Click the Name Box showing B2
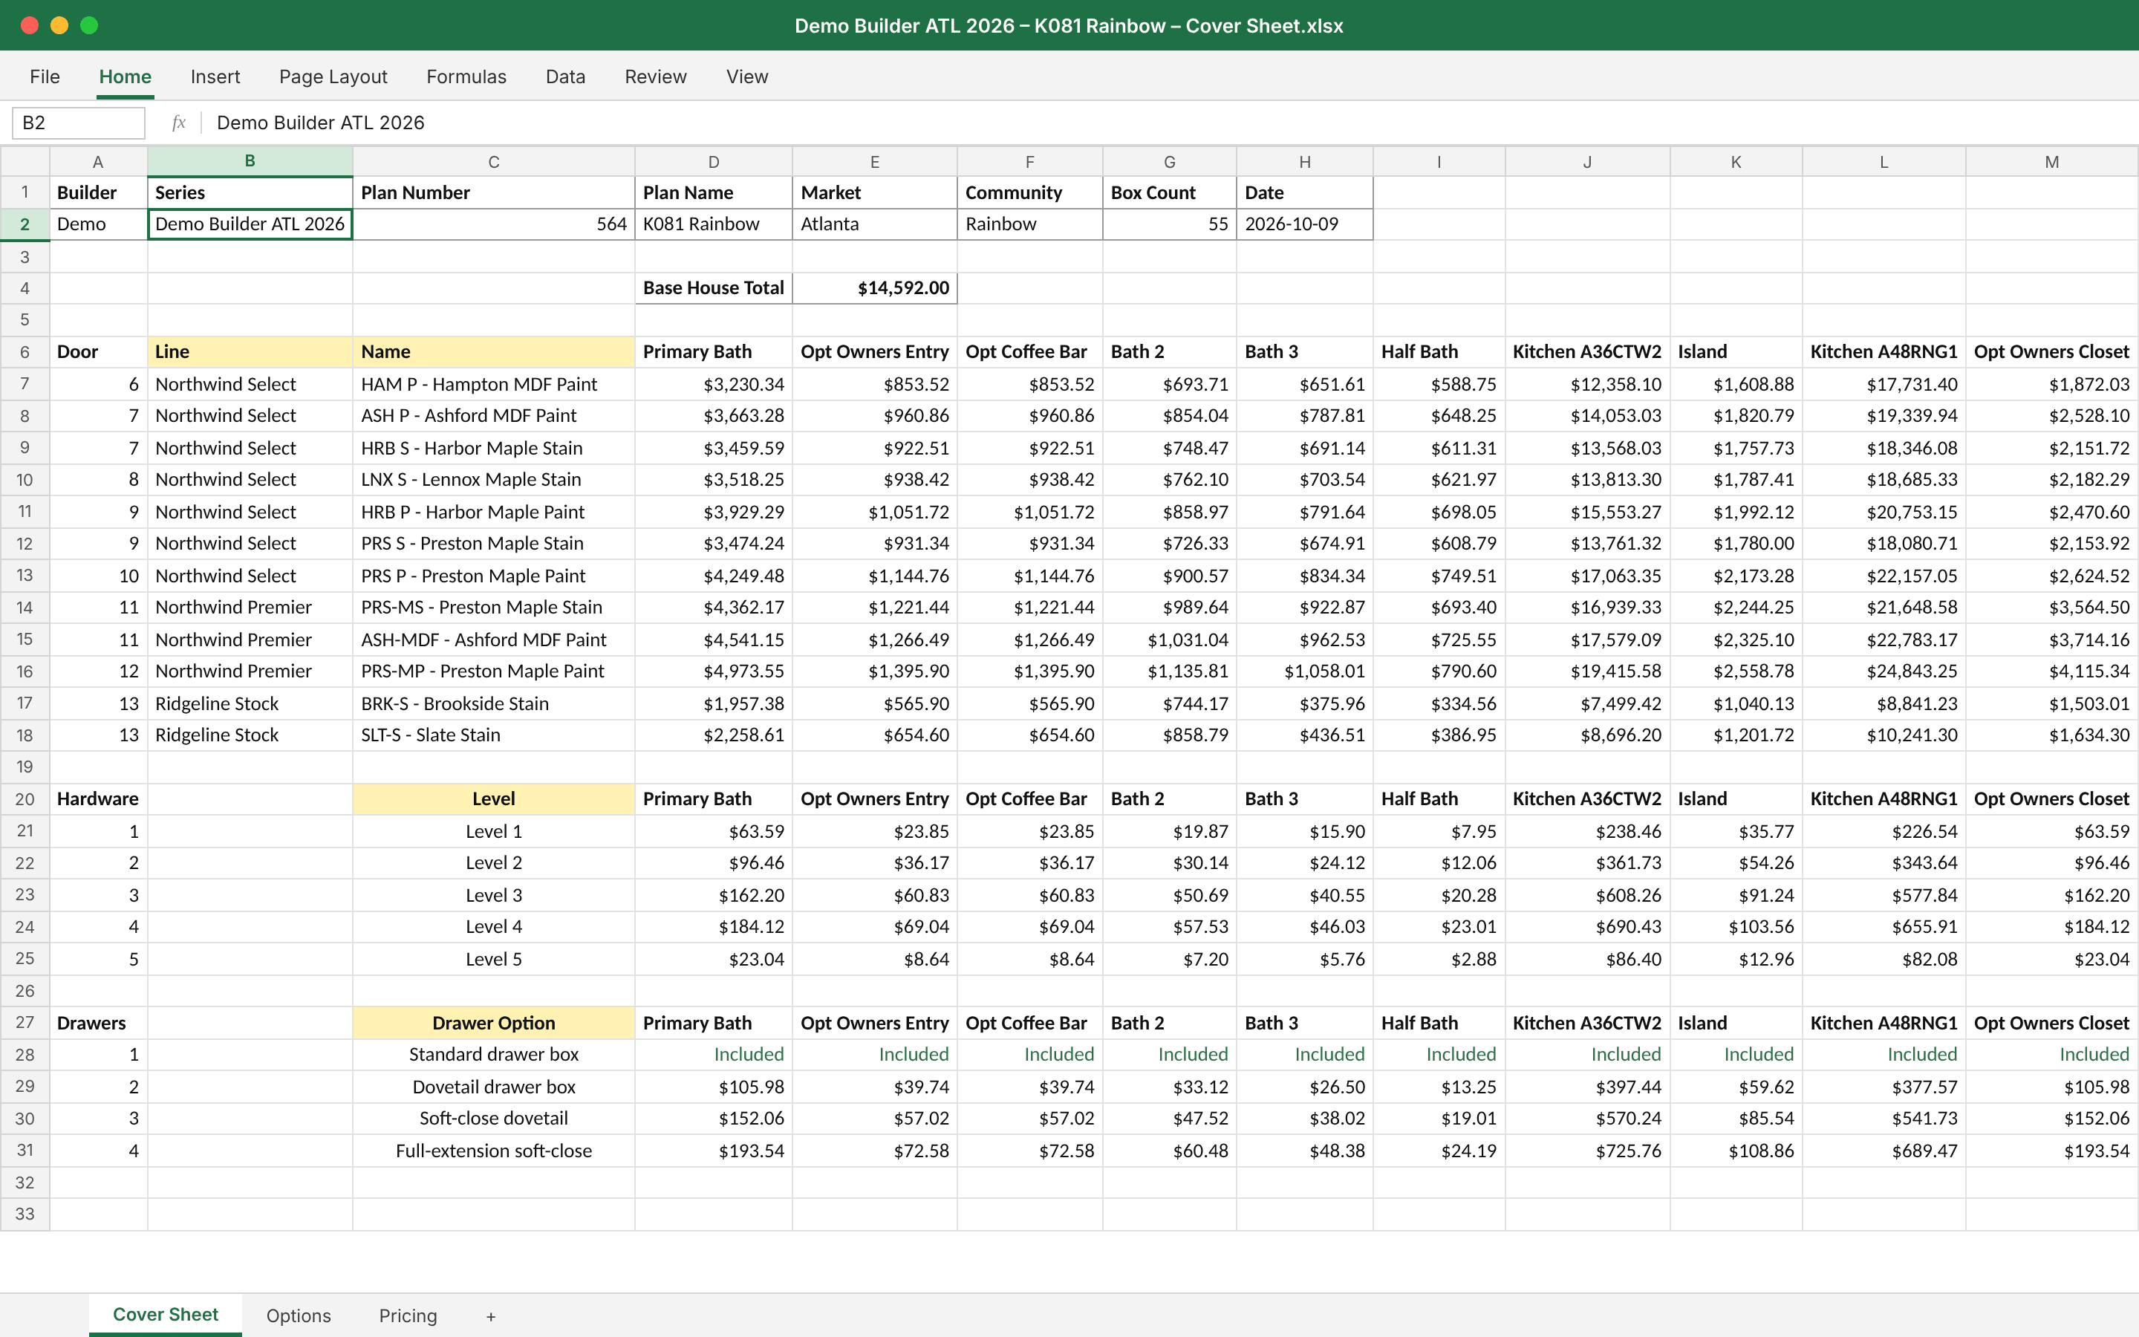 [x=79, y=123]
